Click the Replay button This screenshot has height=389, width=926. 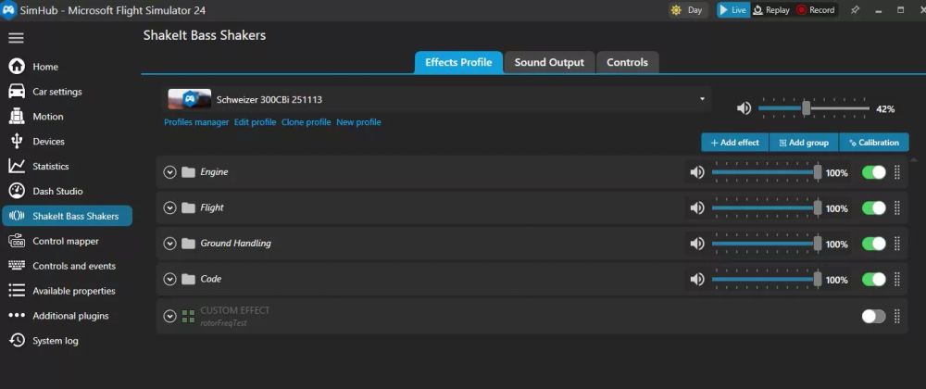[x=770, y=10]
